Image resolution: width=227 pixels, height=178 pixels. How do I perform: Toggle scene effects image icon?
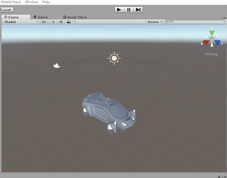point(69,22)
